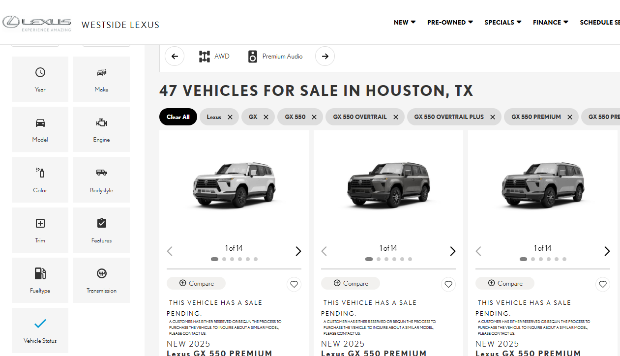This screenshot has height=356, width=620.
Task: Open third Lexus GX 550 PREMIUM title
Action: [x=528, y=353]
